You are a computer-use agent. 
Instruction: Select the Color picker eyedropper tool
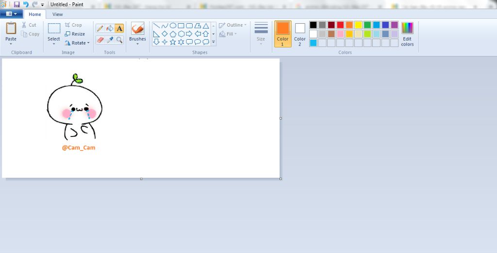coord(110,40)
